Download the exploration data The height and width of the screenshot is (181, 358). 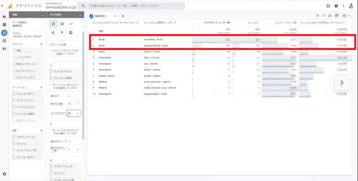(329, 16)
